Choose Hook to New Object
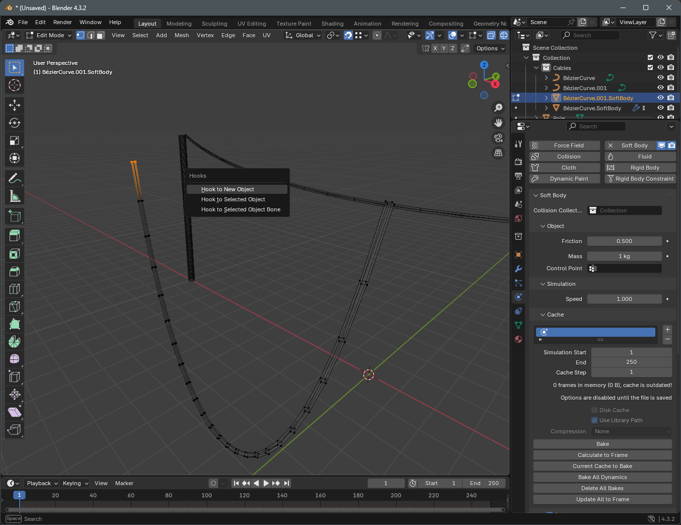The width and height of the screenshot is (681, 525). 228,189
